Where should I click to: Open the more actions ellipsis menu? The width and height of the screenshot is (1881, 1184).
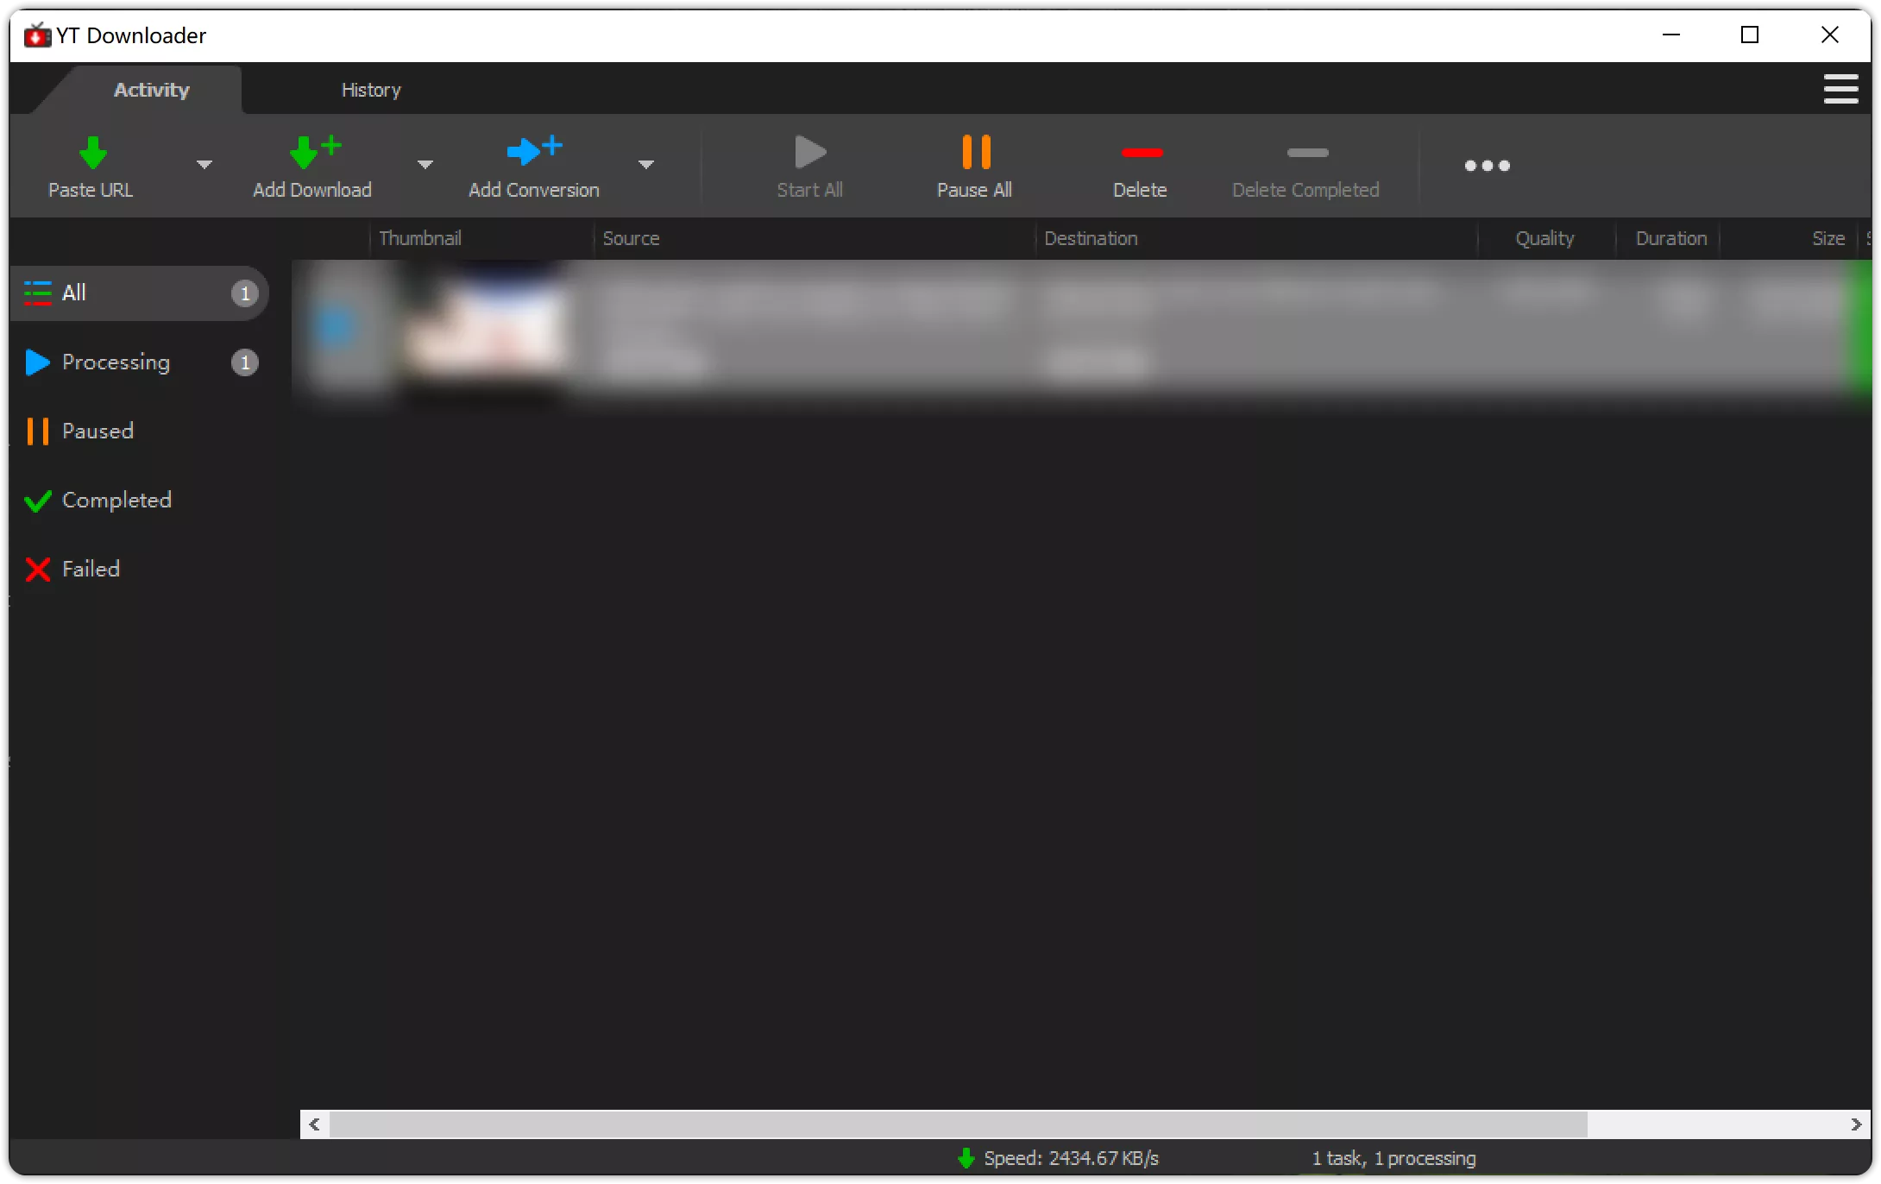click(1487, 166)
